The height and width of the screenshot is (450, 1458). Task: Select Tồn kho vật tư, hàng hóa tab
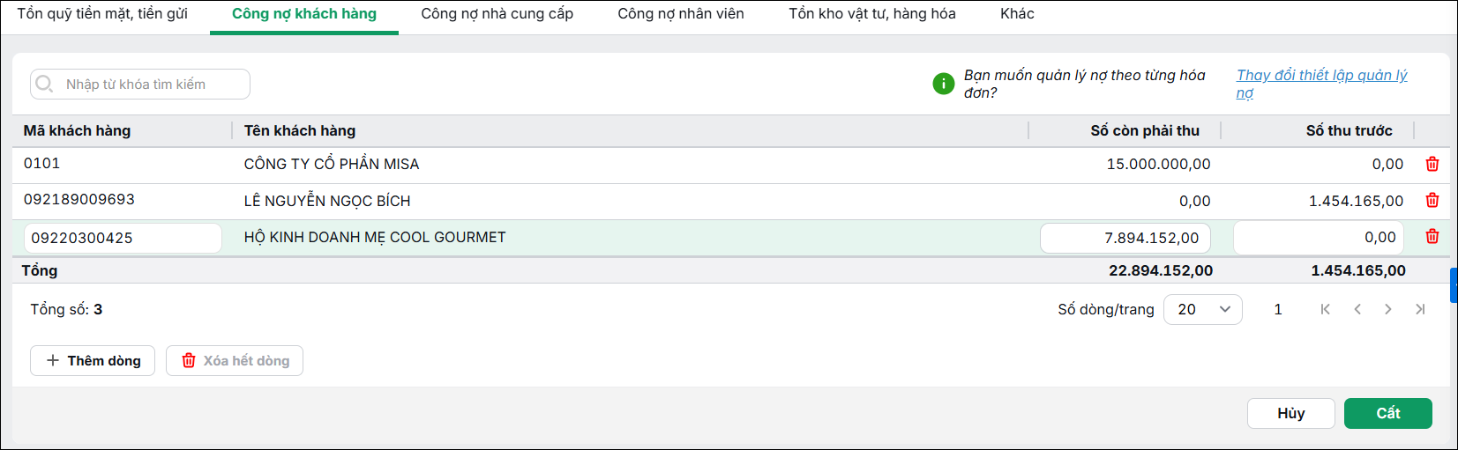pyautogui.click(x=872, y=14)
